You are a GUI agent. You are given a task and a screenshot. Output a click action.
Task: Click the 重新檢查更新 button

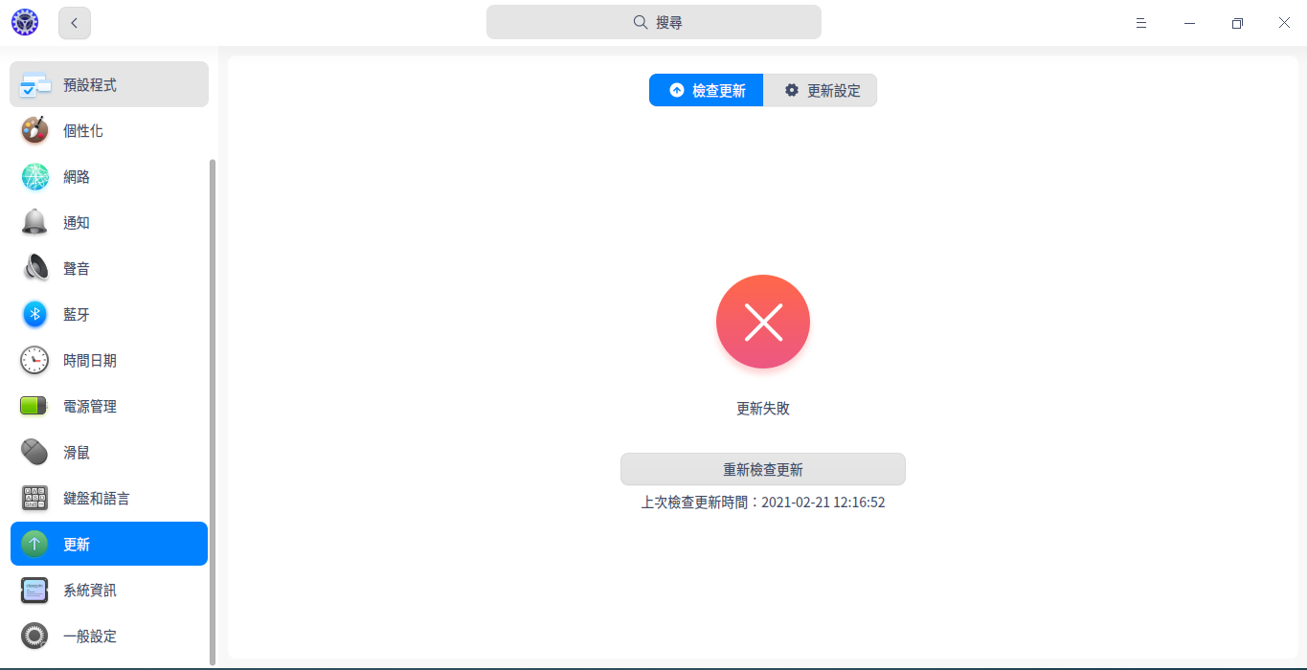(763, 469)
